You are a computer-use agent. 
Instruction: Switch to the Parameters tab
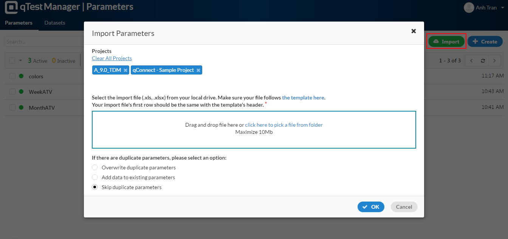(19, 23)
